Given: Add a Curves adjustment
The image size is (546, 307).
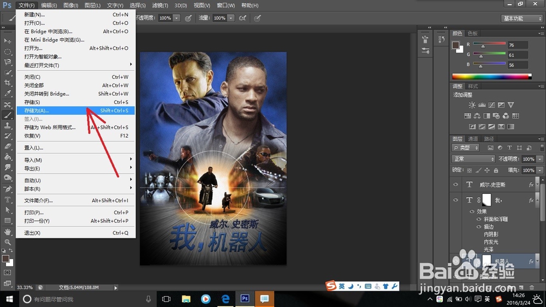Looking at the screenshot, I should (491, 105).
